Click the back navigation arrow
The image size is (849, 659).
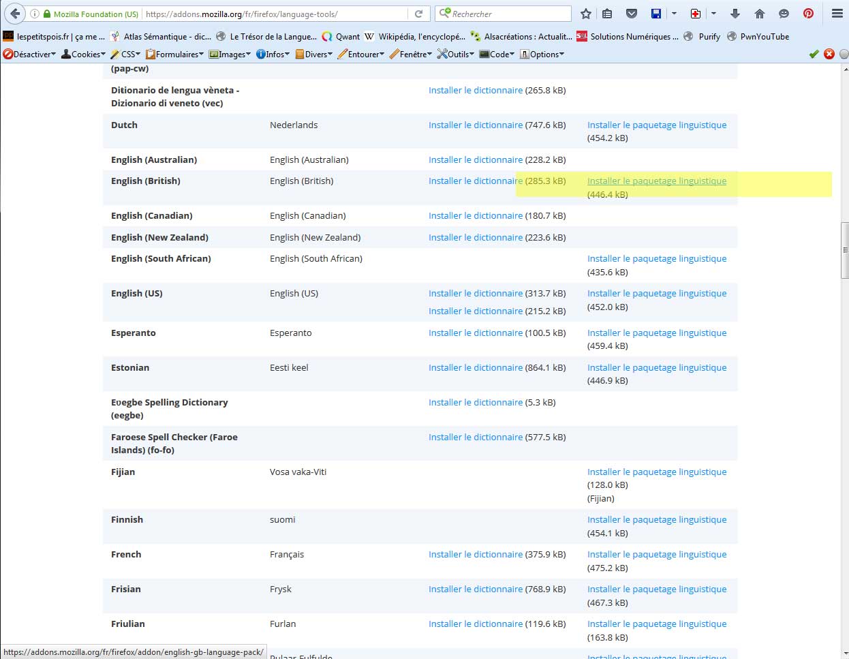(x=15, y=14)
